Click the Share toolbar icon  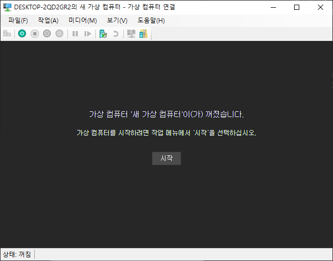tap(144, 34)
